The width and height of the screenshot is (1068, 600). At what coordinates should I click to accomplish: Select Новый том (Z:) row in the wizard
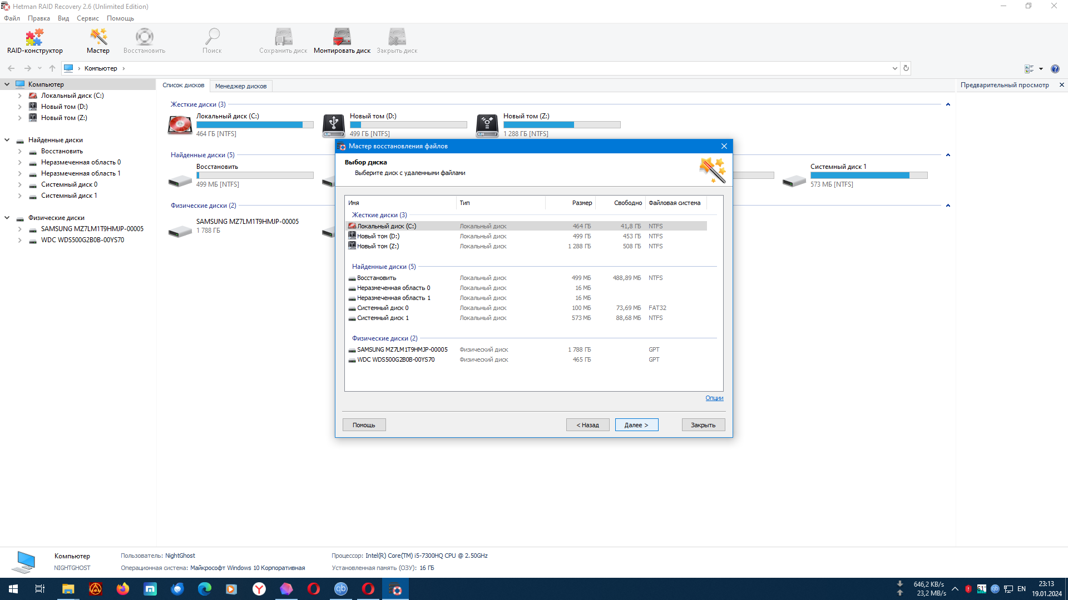point(526,246)
